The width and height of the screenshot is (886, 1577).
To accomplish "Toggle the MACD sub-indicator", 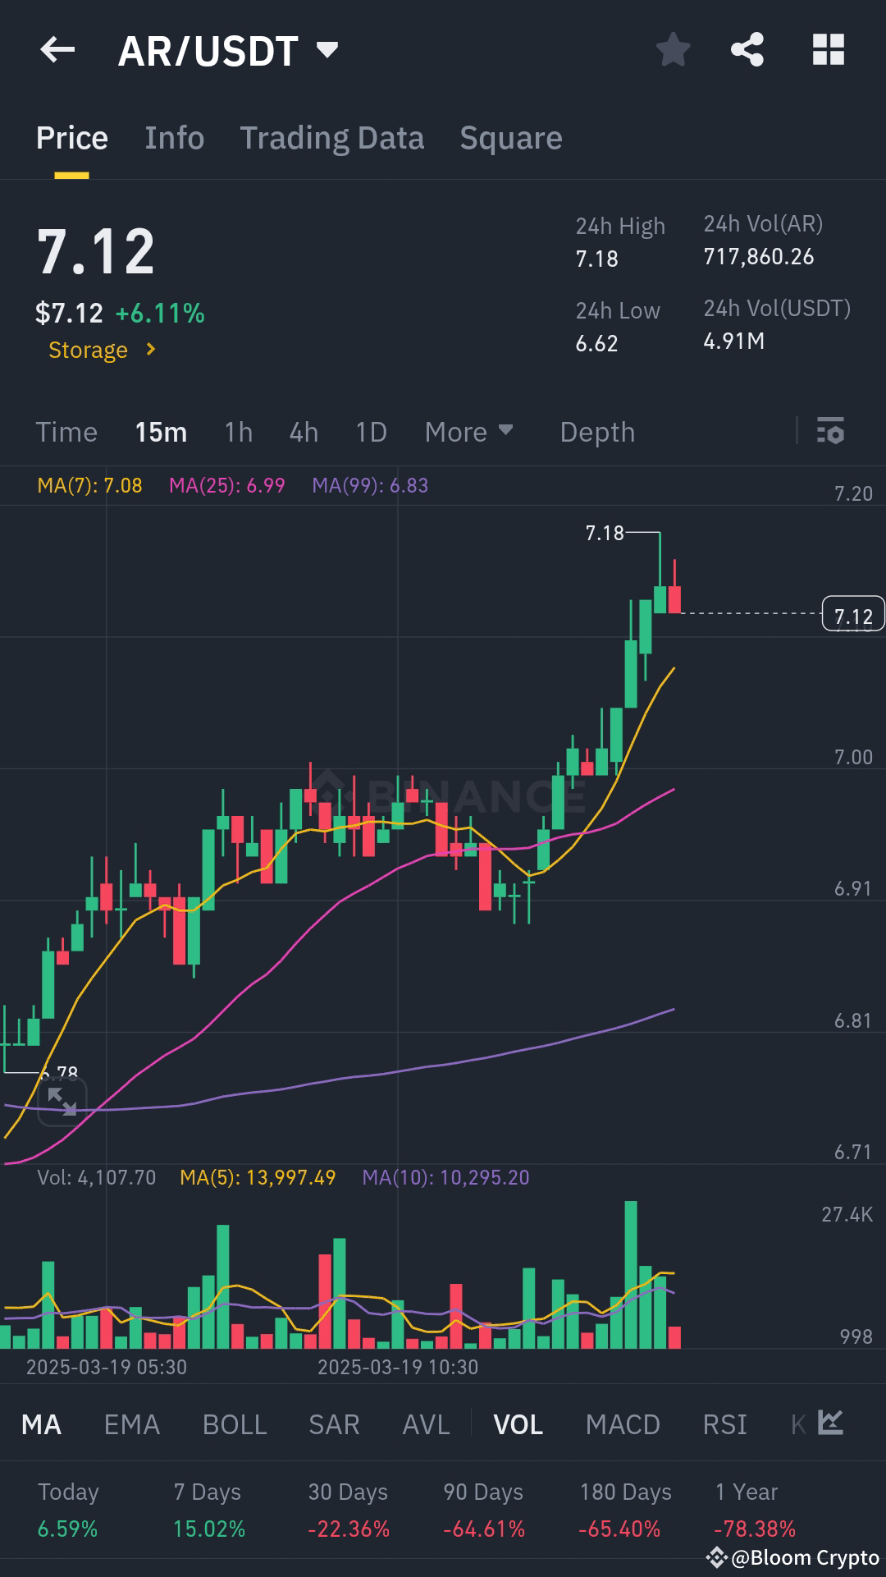I will click(623, 1424).
